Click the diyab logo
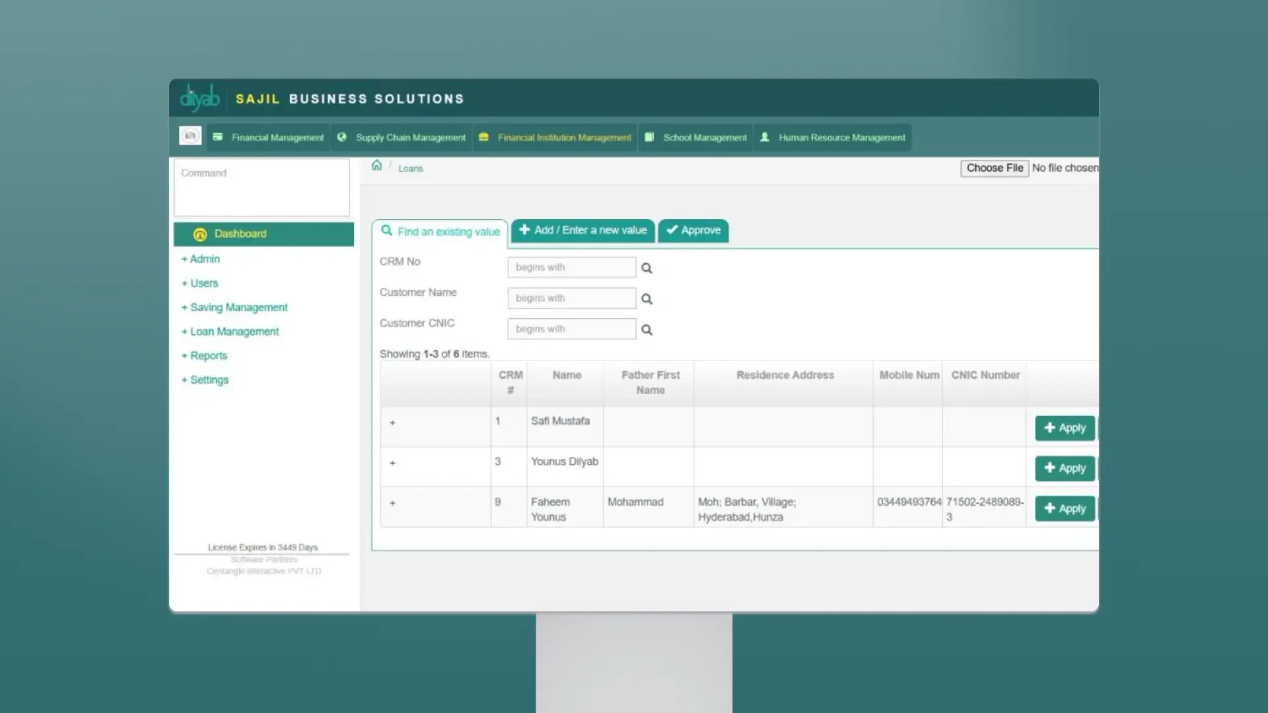 [199, 98]
